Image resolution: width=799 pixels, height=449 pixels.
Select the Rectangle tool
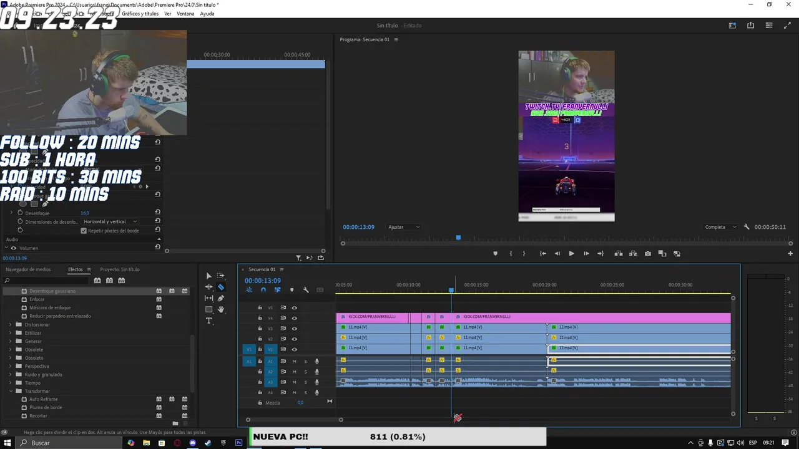coord(208,309)
